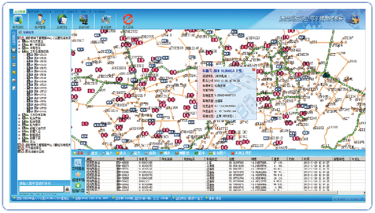
Task: Toggle the root node checkbox in vehicle tree
Action: (20, 38)
